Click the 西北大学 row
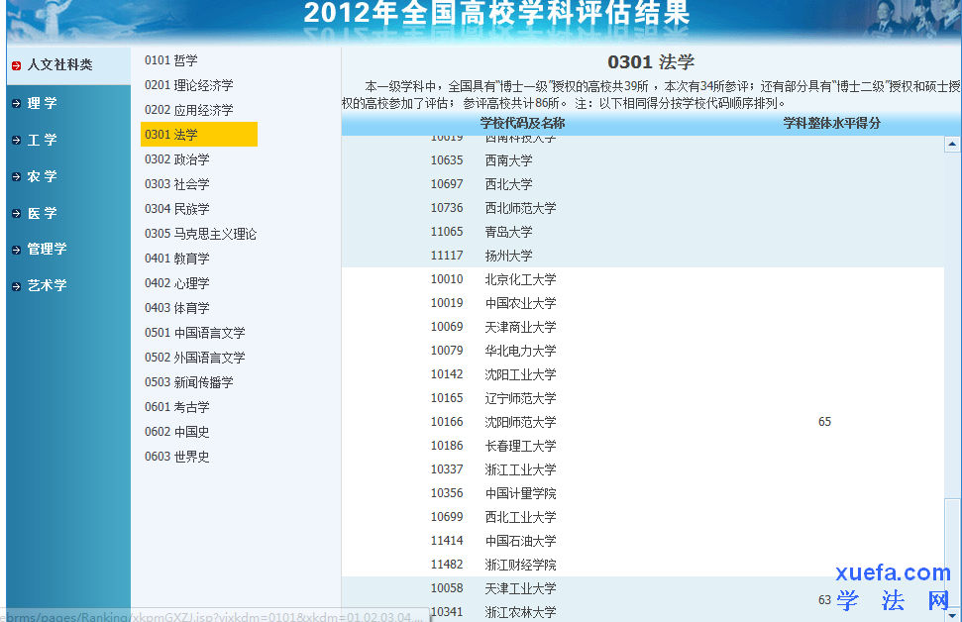 point(642,184)
